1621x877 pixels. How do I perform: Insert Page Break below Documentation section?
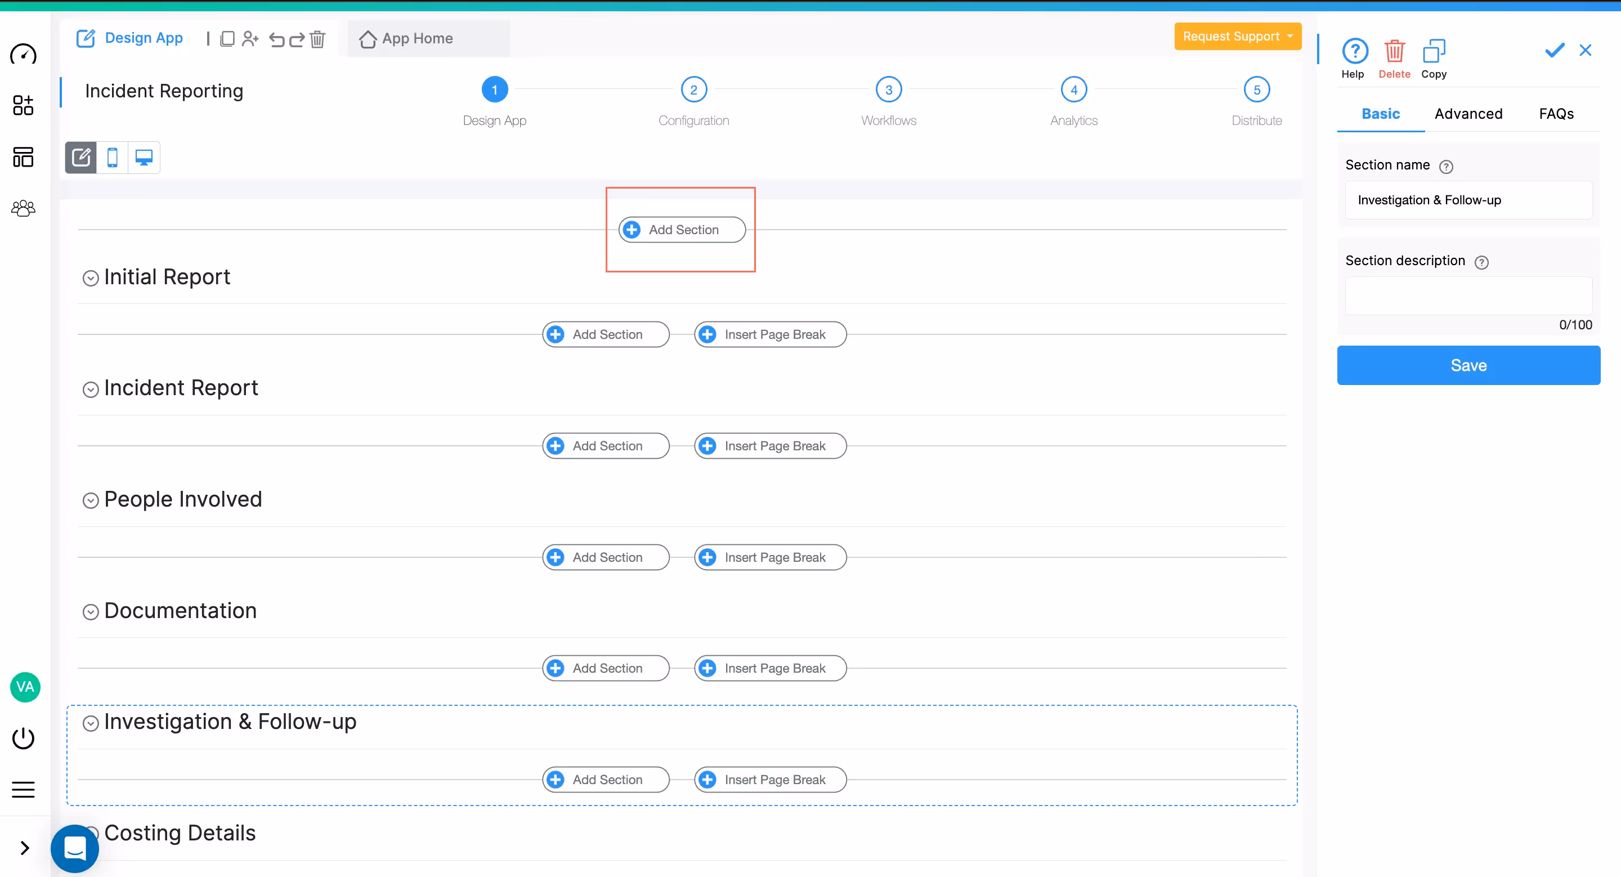(x=770, y=668)
